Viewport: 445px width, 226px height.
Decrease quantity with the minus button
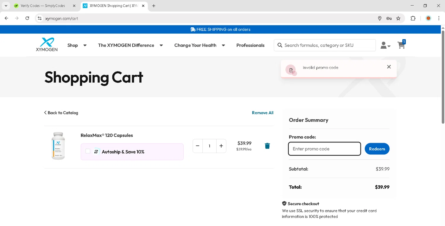click(198, 146)
